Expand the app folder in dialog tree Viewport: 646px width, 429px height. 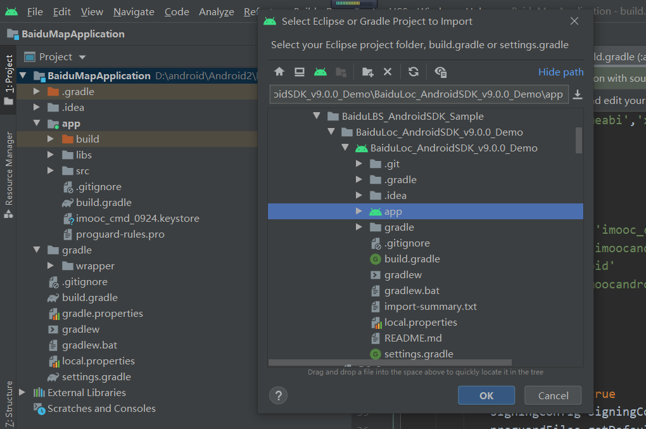(x=359, y=211)
